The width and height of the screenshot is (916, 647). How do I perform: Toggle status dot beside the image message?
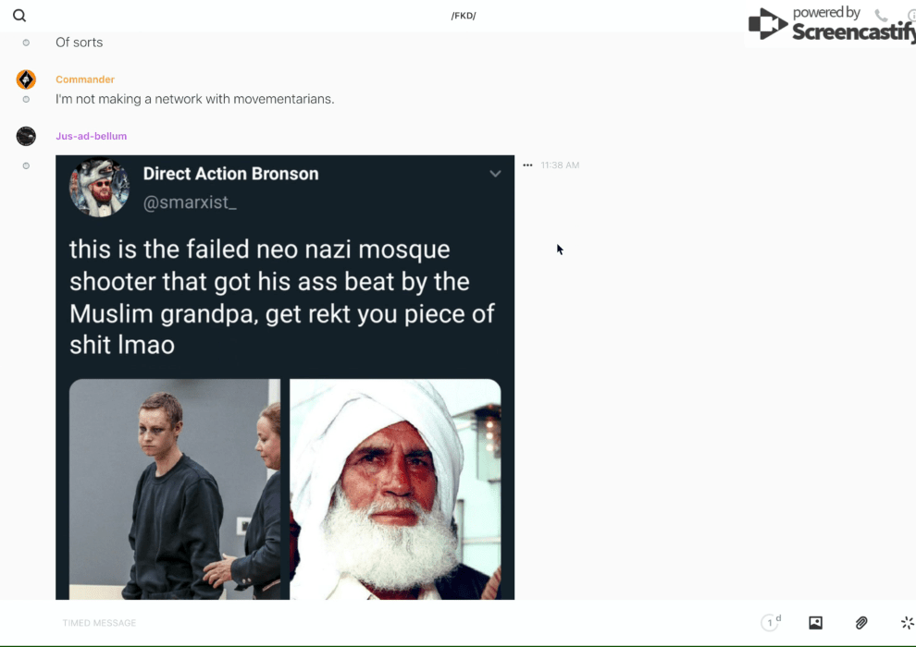(26, 165)
